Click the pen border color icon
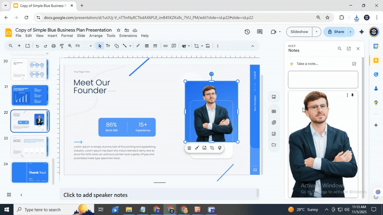 point(138,46)
